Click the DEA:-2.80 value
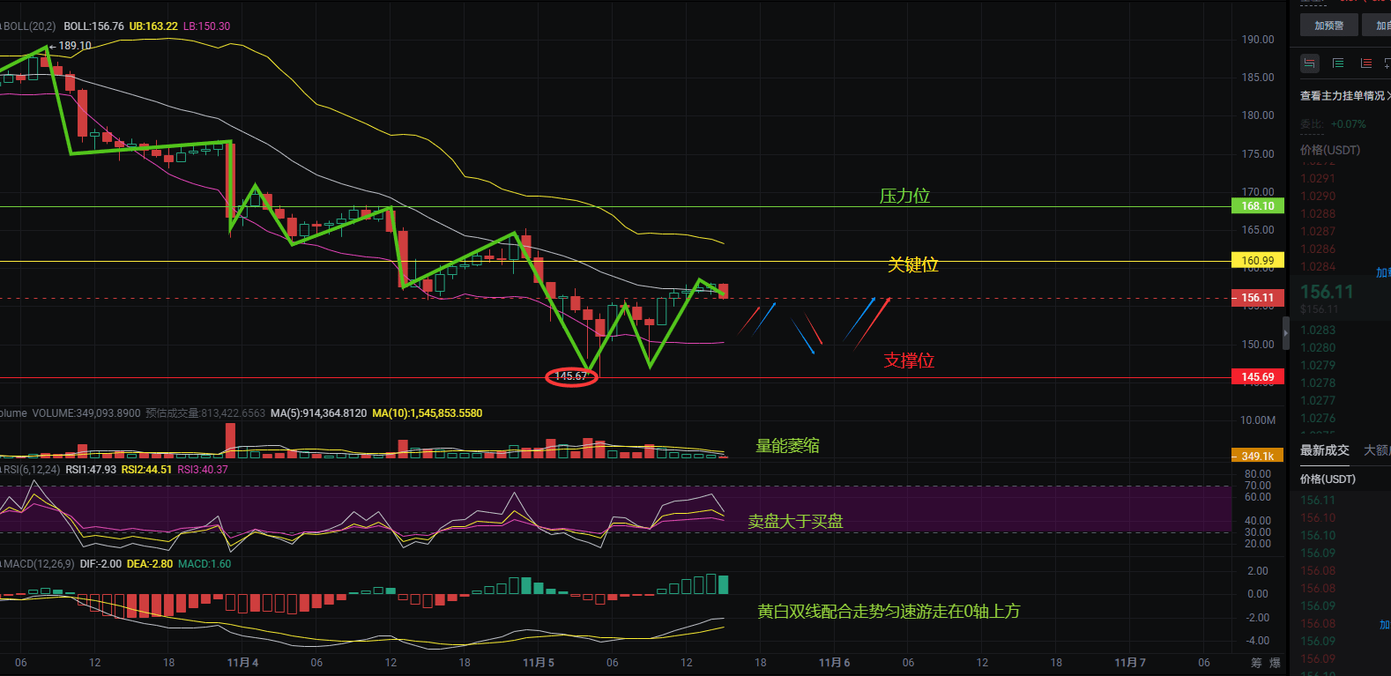Viewport: 1391px width, 676px height. coord(150,564)
